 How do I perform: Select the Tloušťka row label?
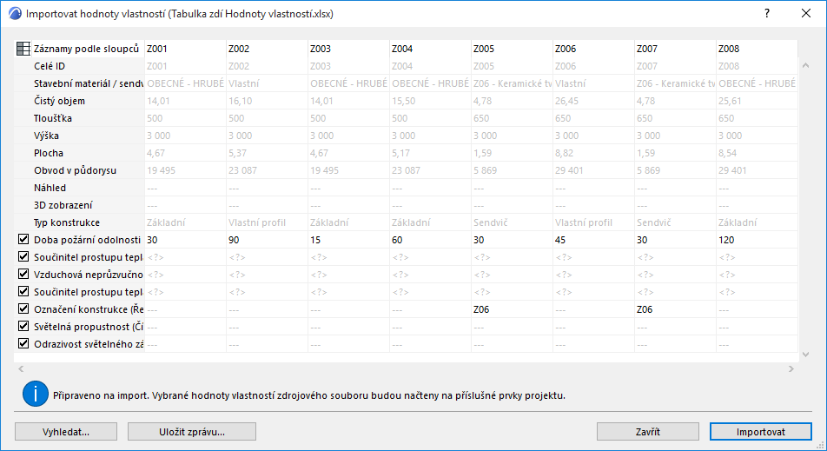(x=53, y=118)
